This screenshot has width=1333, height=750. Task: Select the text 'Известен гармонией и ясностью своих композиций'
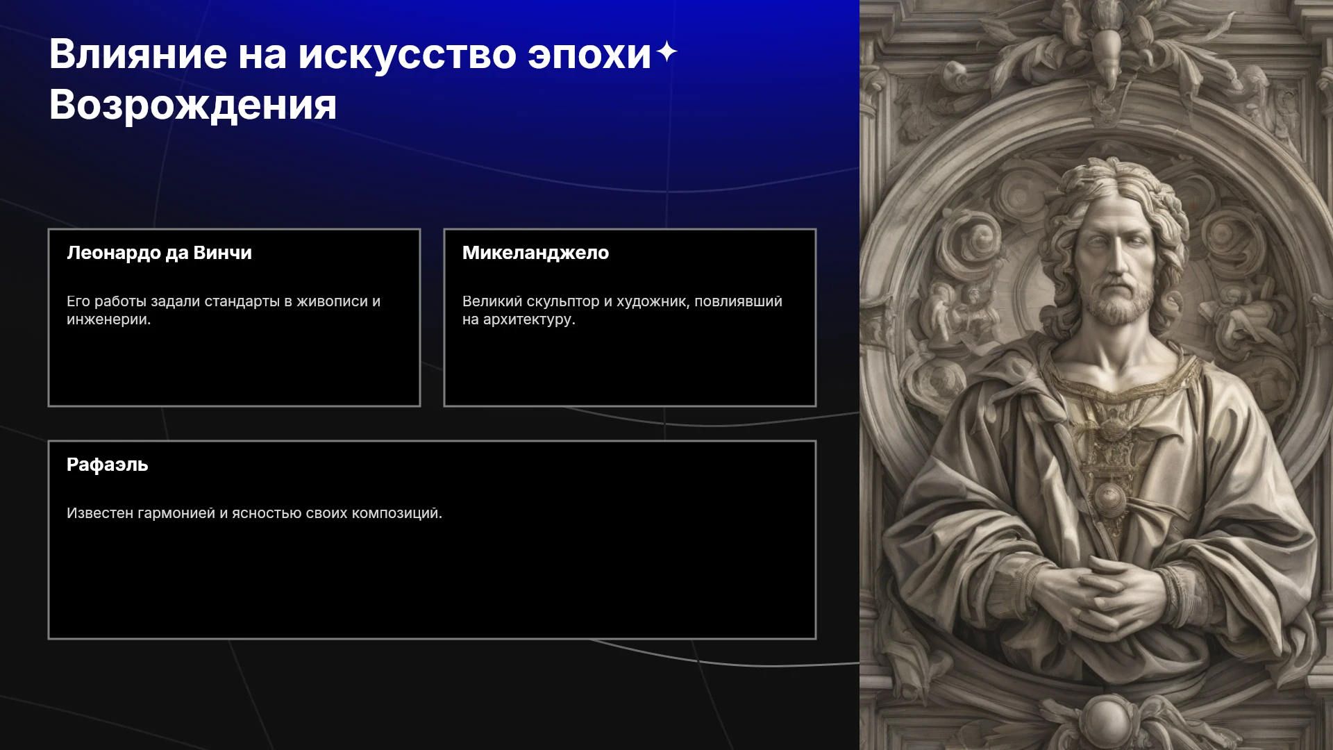click(x=253, y=513)
